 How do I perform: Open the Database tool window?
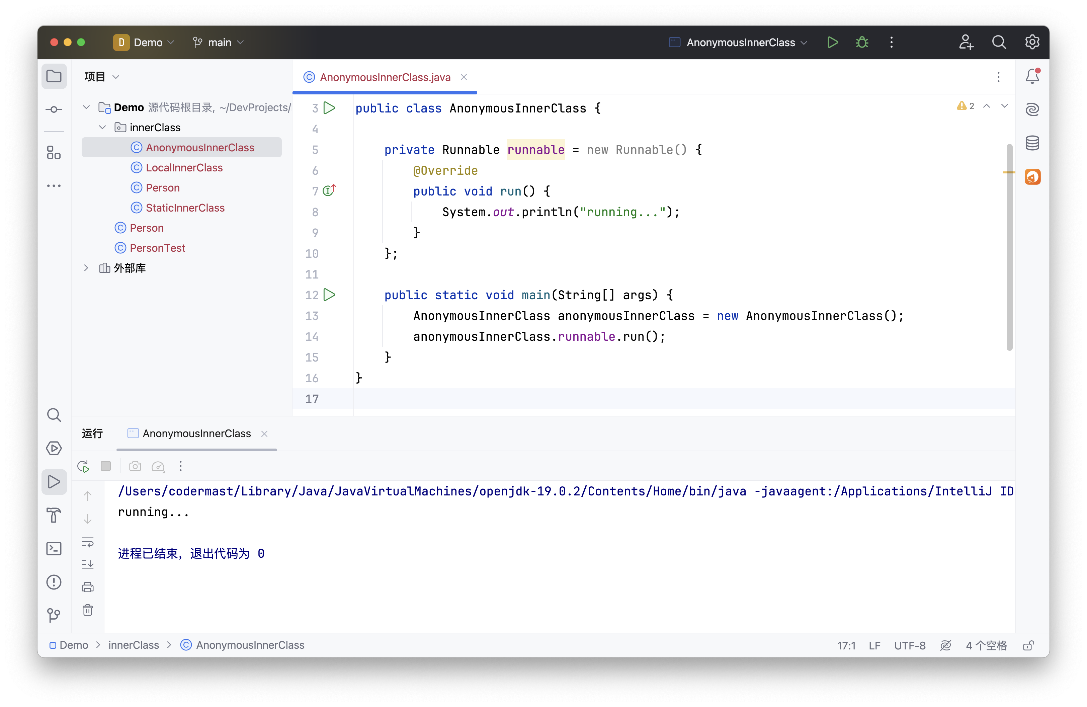pos(1032,143)
